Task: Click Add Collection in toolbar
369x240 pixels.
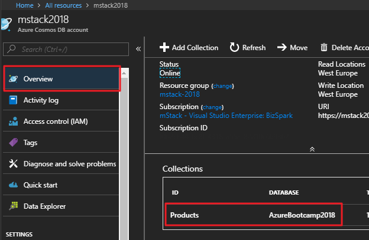Action: (x=189, y=48)
